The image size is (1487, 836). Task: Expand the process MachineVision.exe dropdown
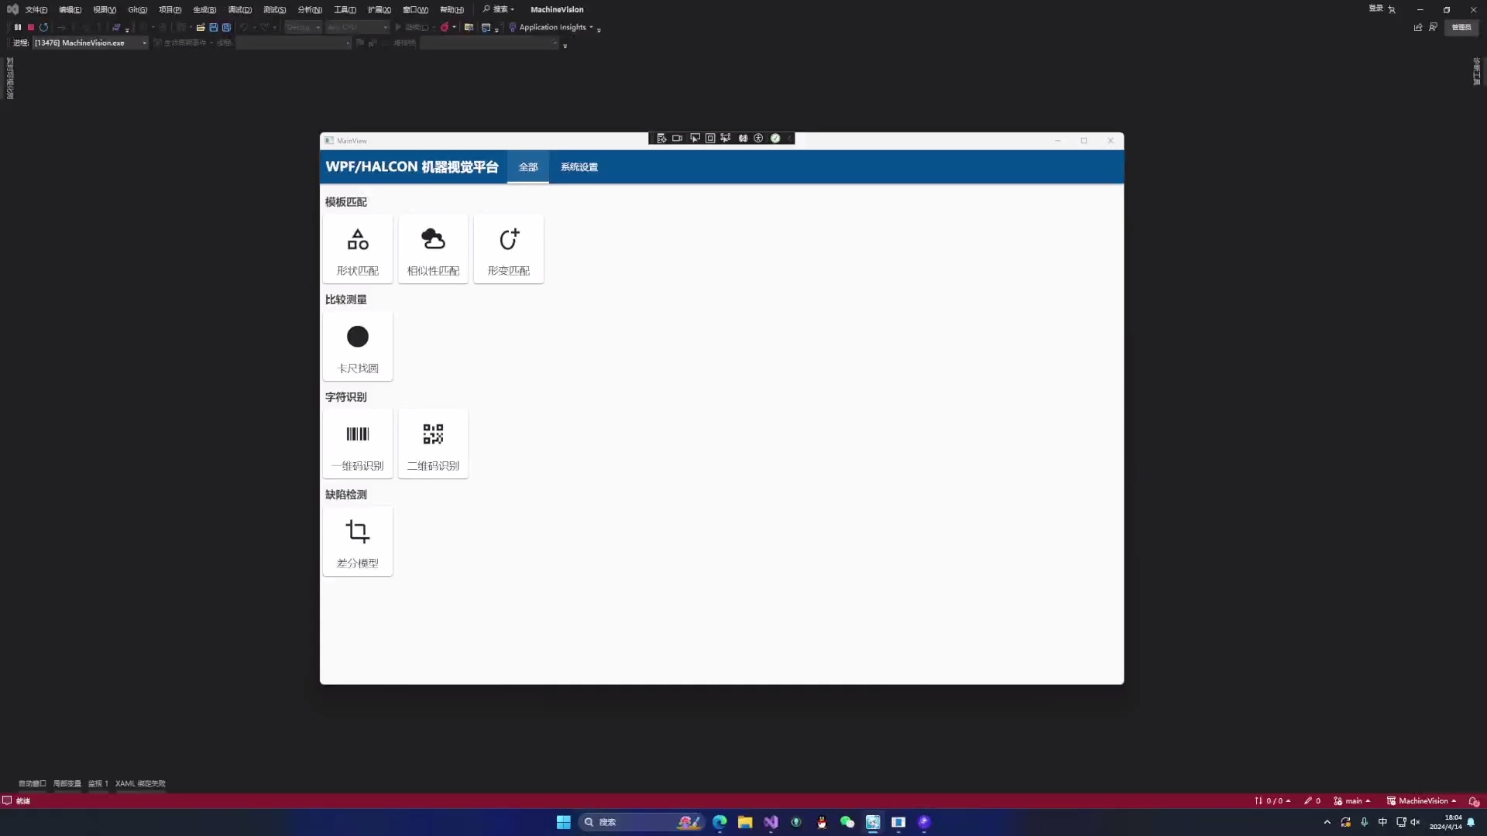[x=144, y=43]
